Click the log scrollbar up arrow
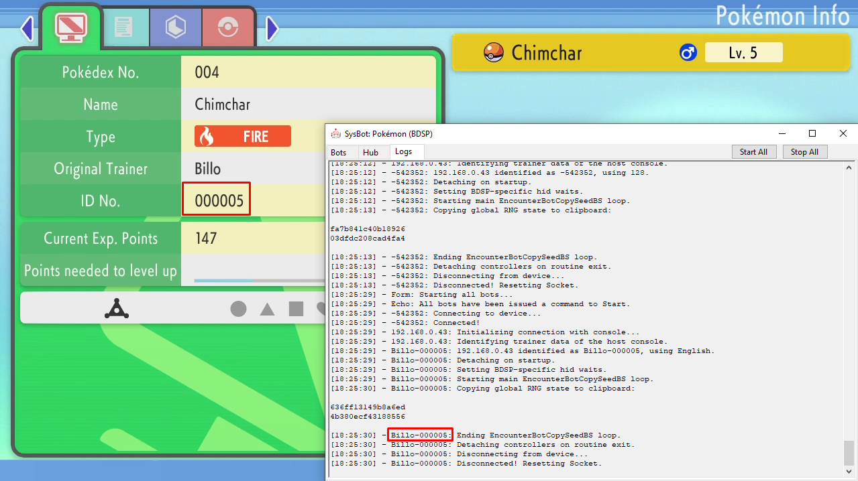Viewport: 858px width, 481px height. tap(849, 167)
